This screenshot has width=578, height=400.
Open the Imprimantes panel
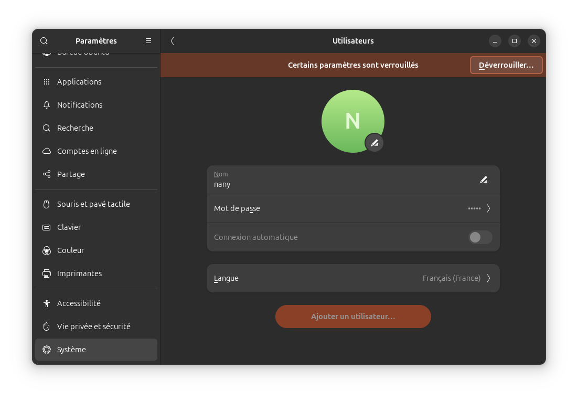[96, 273]
